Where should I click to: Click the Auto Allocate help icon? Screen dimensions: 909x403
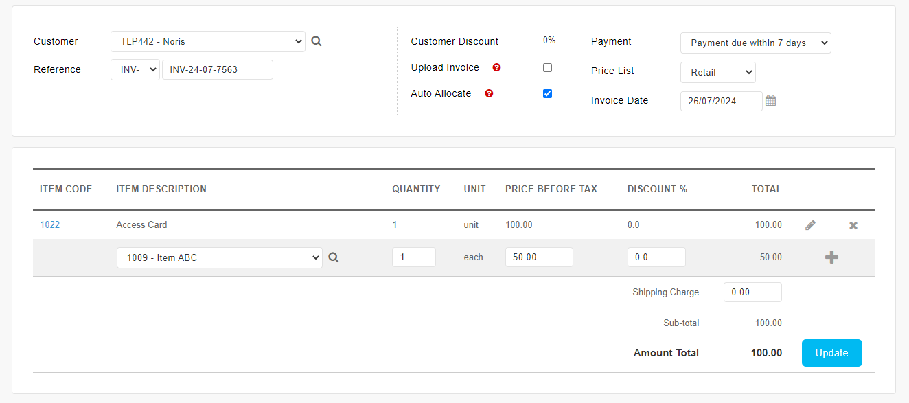pos(489,93)
